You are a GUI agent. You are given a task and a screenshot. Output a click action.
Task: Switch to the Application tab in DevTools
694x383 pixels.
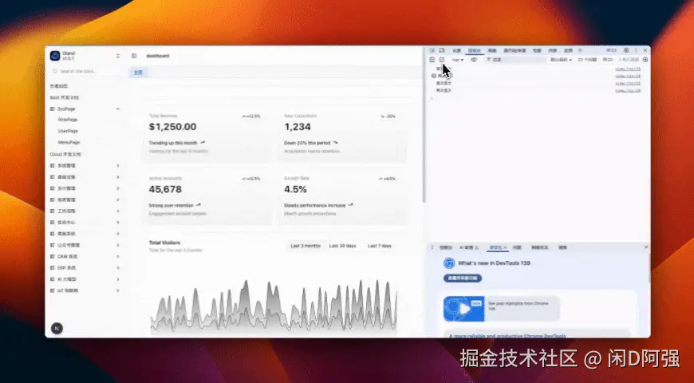coord(568,50)
